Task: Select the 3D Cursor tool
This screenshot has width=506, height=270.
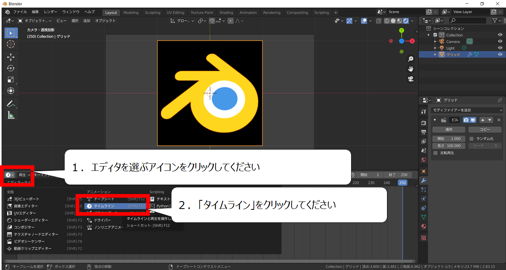Action: (11, 44)
